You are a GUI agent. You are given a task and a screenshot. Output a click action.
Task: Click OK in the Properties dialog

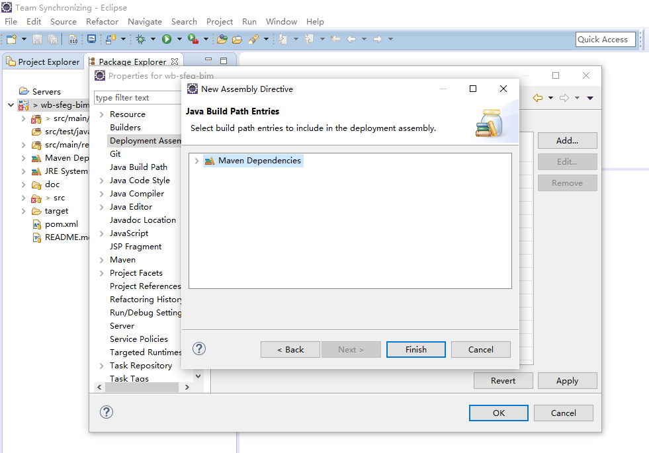[x=499, y=413]
